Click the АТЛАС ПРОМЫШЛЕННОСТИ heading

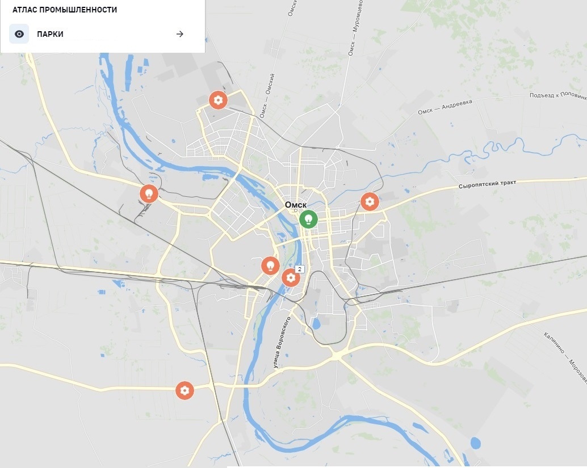click(x=65, y=10)
